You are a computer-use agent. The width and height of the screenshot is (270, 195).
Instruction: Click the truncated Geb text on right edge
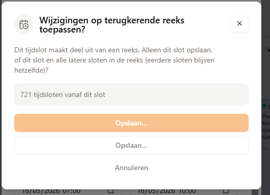[266, 130]
